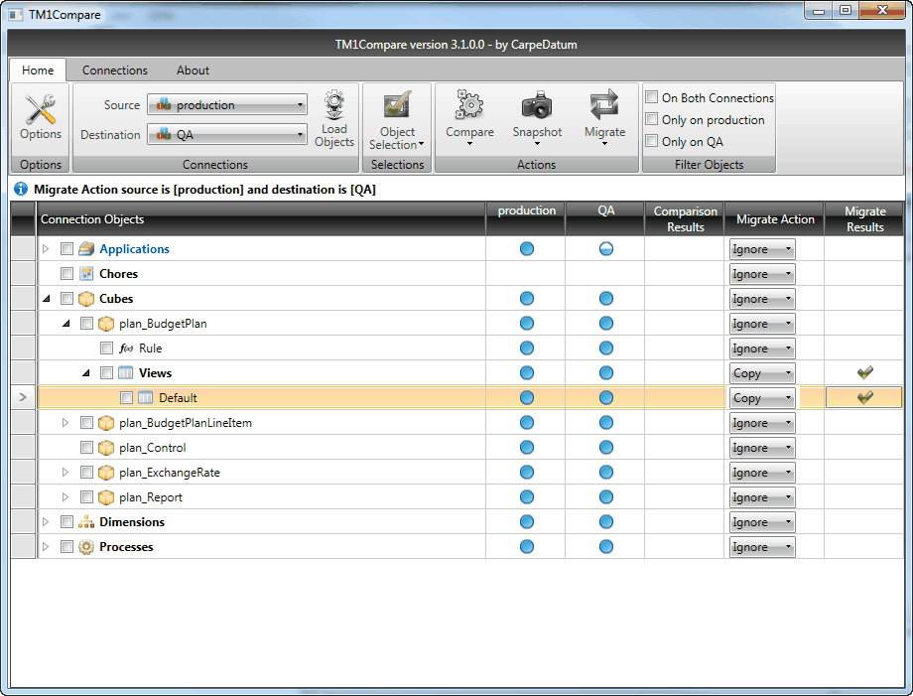The image size is (913, 696).
Task: Expand the Dimensions tree node
Action: [46, 522]
